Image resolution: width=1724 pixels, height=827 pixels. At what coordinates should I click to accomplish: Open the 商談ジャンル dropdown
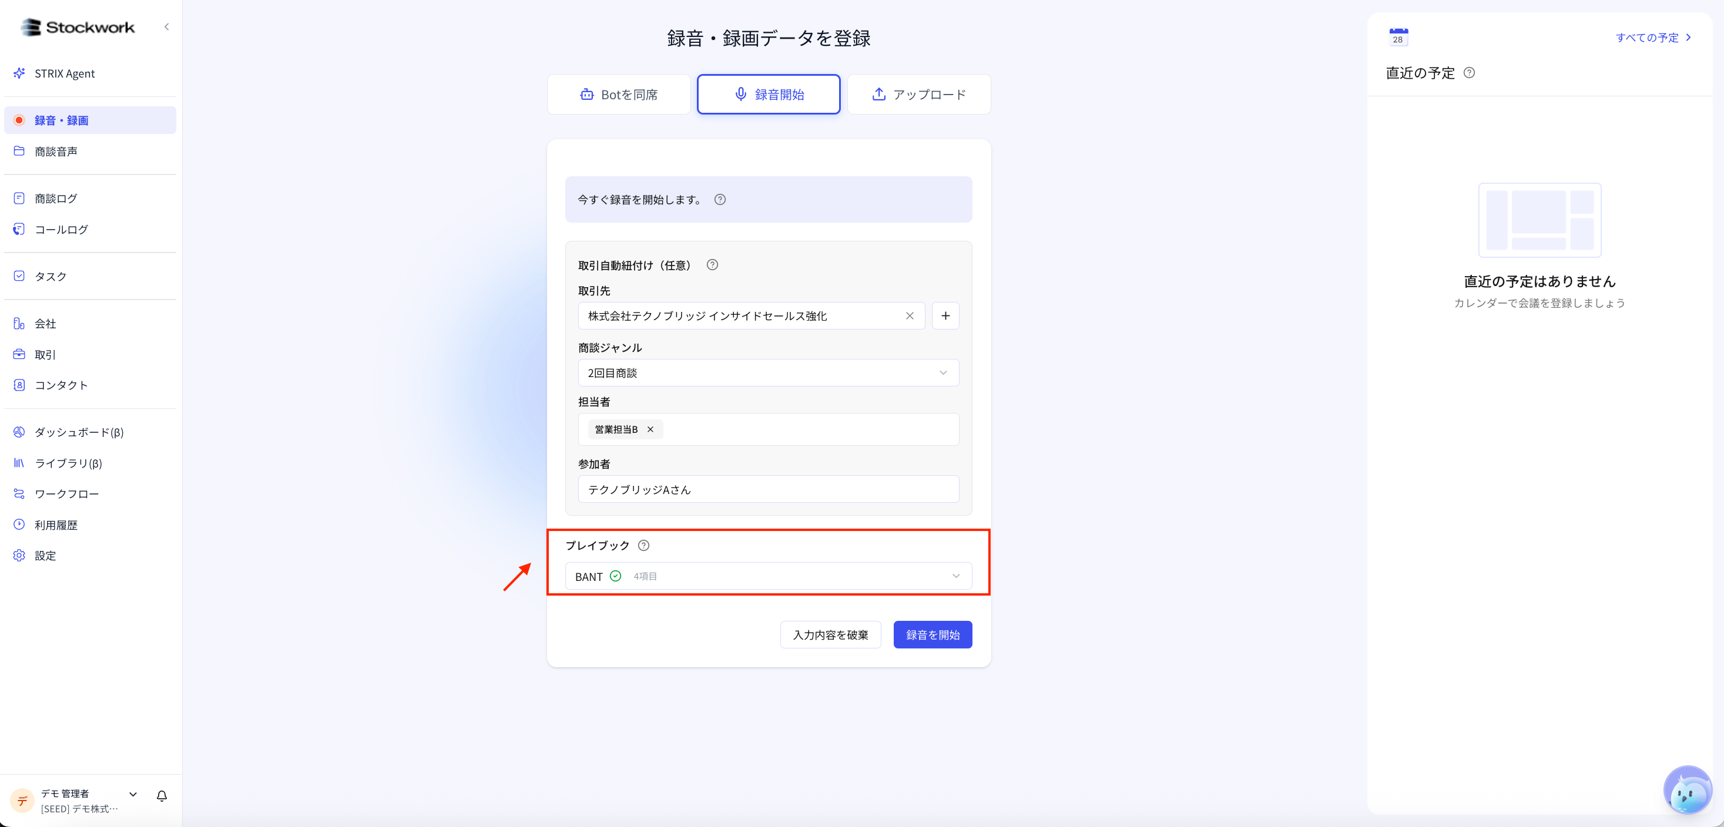pyautogui.click(x=769, y=373)
